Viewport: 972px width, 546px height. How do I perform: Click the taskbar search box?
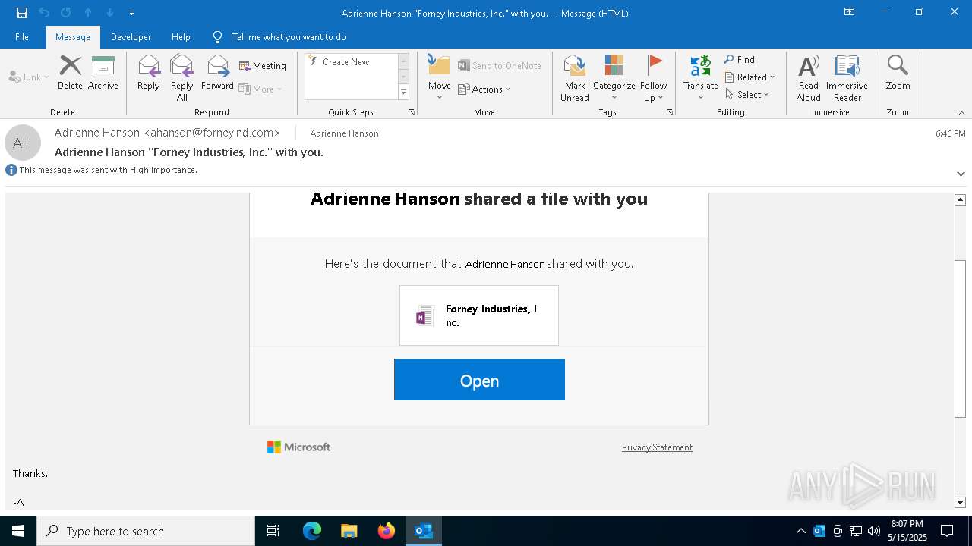(x=146, y=531)
